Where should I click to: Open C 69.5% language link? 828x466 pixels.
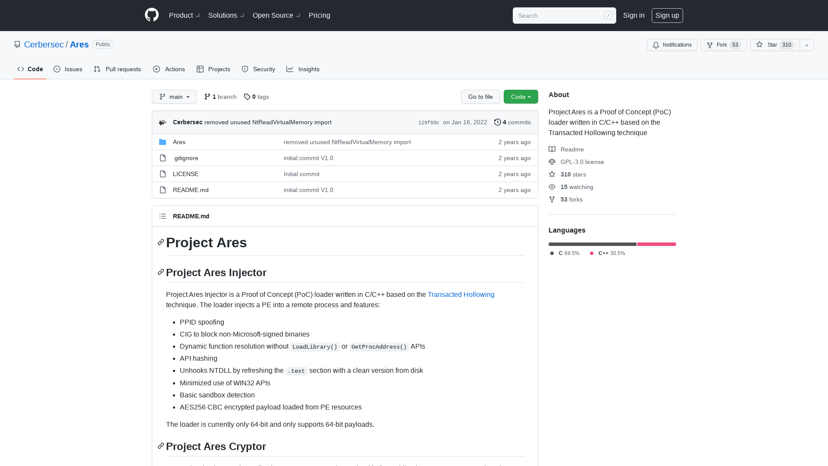pyautogui.click(x=565, y=253)
